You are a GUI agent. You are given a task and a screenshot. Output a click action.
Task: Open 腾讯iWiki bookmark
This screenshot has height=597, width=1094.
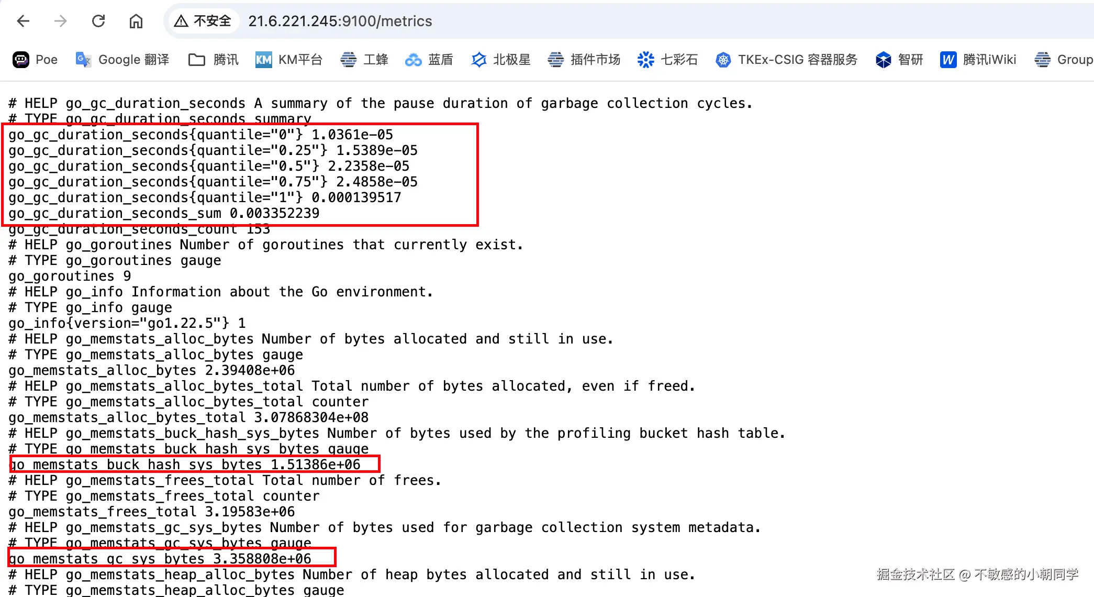pos(978,60)
